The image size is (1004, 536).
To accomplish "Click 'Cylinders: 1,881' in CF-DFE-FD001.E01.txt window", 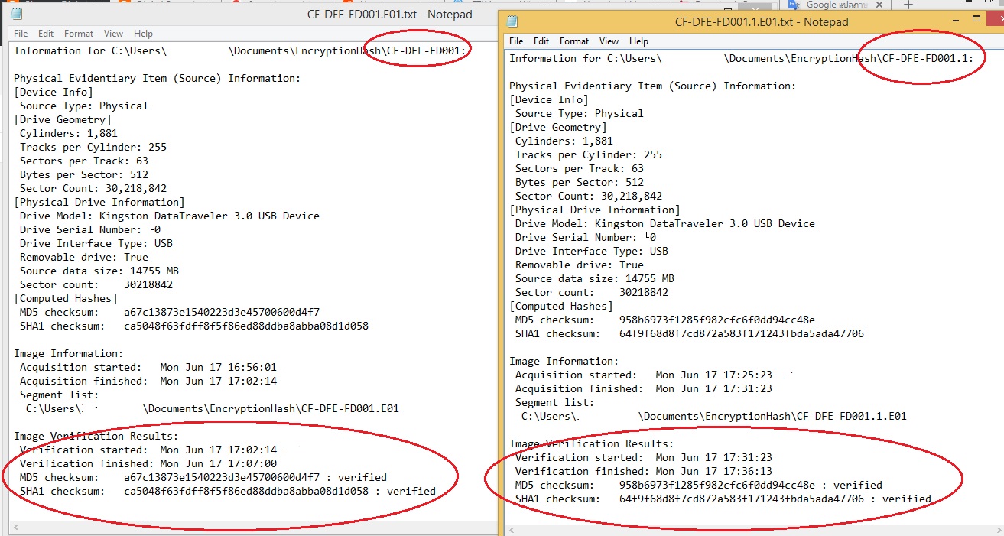I will coord(69,133).
